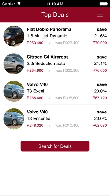Tap the R284,900 current price
This screenshot has height=196, width=110.
(x=35, y=70)
